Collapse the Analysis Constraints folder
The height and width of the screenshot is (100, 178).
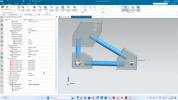click(8, 72)
